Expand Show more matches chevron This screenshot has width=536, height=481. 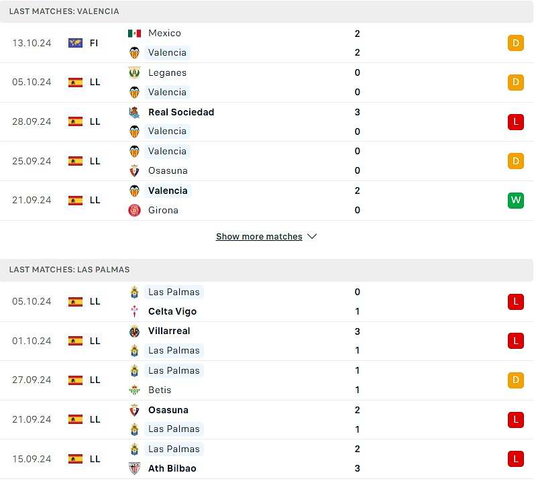(x=311, y=237)
